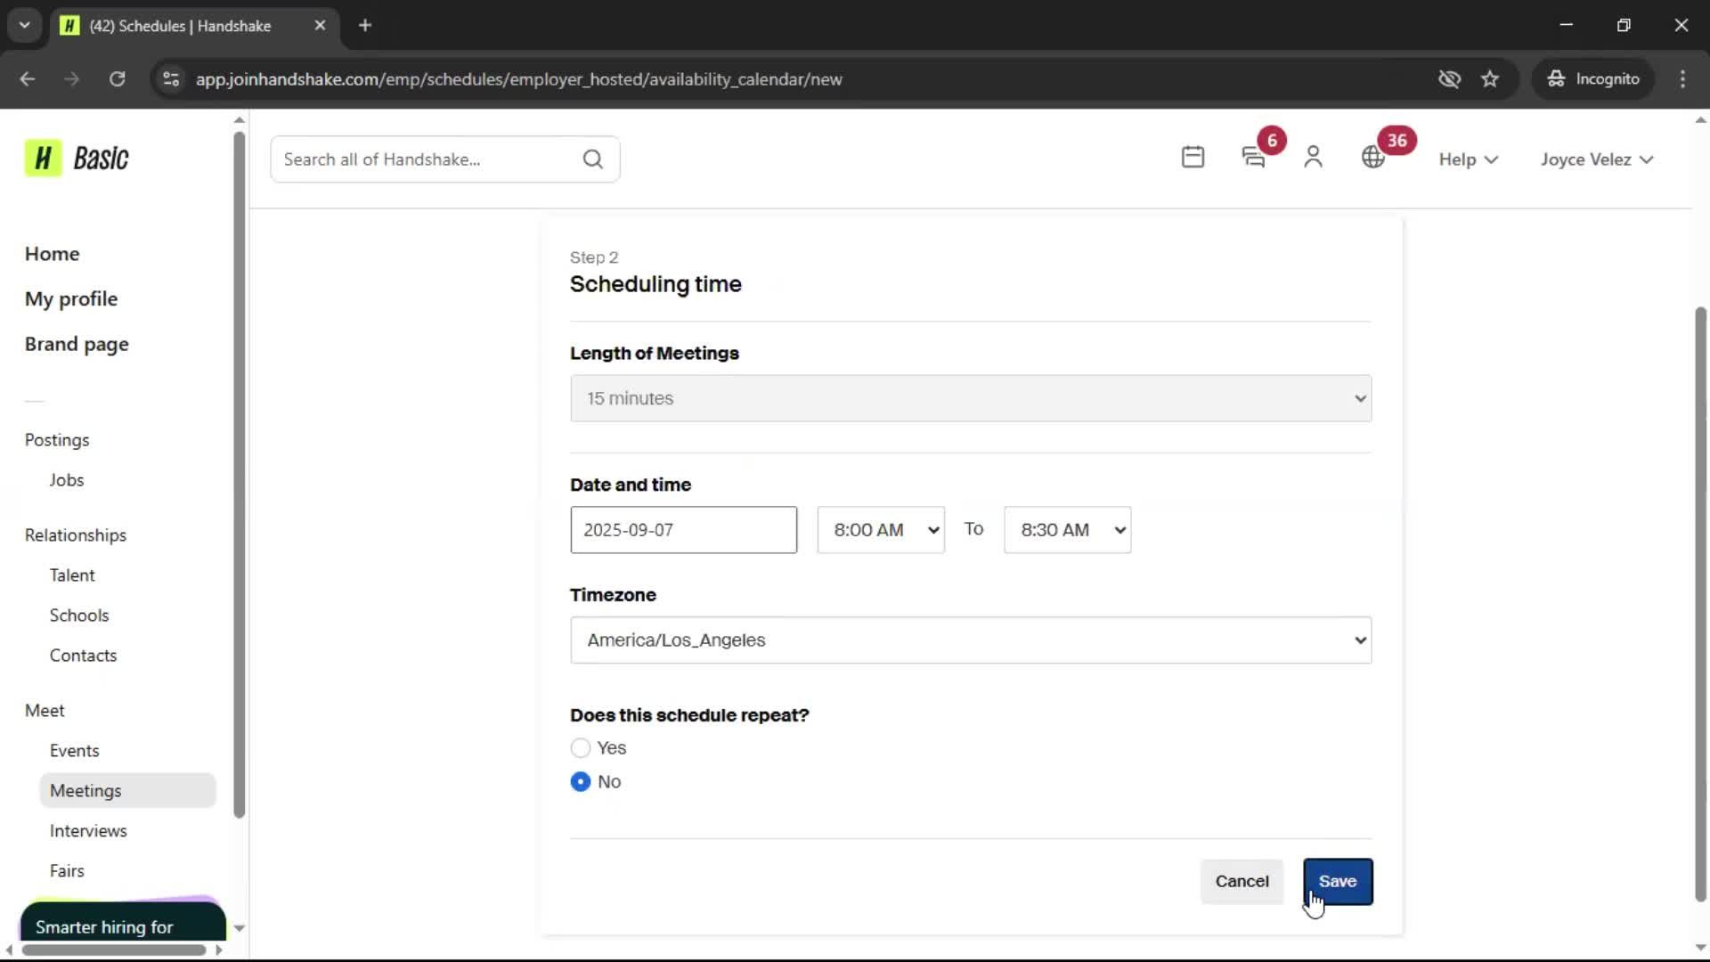Viewport: 1710px width, 962px height.
Task: Reload the page
Action: coord(117,79)
